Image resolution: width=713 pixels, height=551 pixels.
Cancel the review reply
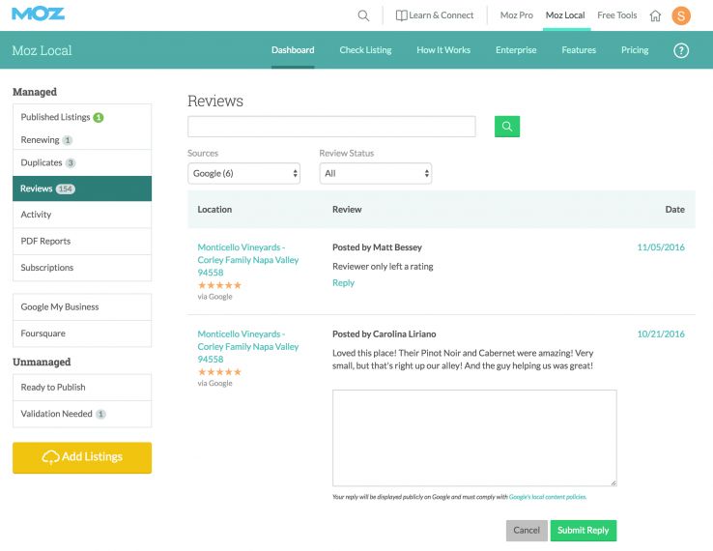pos(527,531)
